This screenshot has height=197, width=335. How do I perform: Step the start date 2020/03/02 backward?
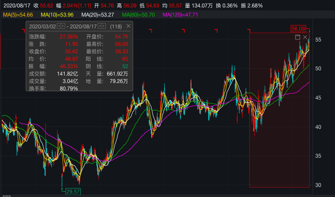[59, 26]
